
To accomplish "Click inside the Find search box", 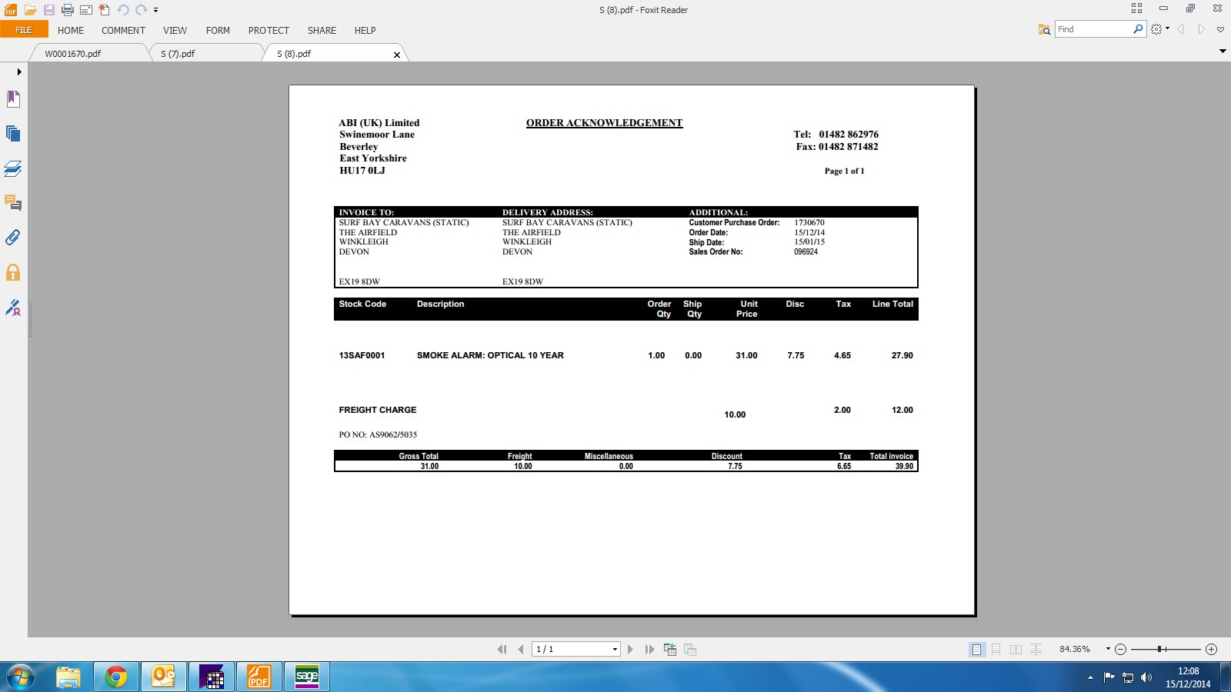I will [1093, 29].
